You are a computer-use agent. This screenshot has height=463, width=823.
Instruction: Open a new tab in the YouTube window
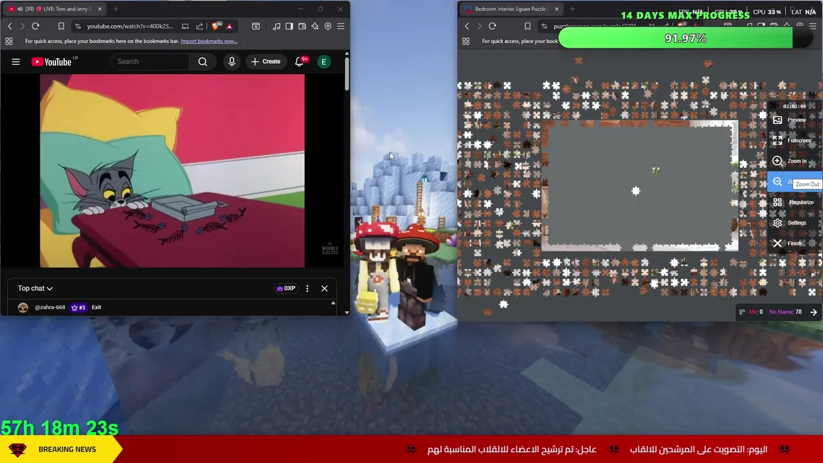pos(116,9)
